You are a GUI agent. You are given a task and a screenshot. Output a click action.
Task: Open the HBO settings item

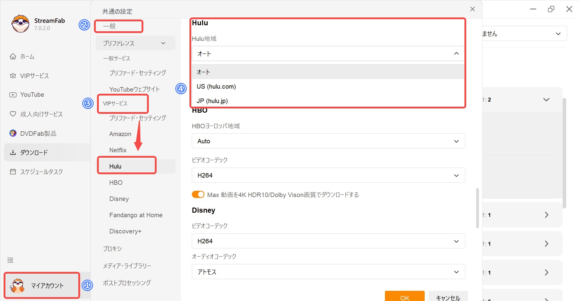[116, 183]
